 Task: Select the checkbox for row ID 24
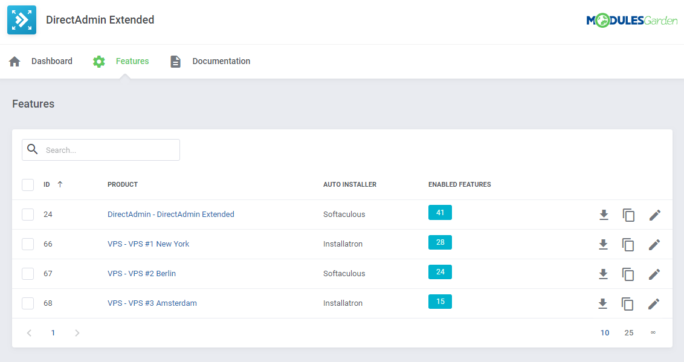click(x=28, y=214)
